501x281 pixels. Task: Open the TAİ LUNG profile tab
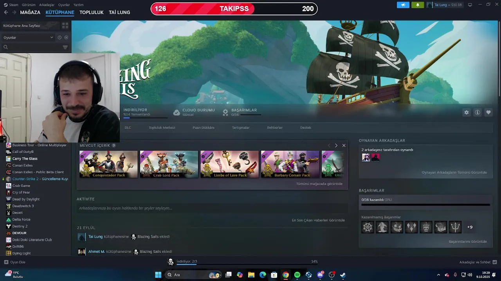(119, 12)
